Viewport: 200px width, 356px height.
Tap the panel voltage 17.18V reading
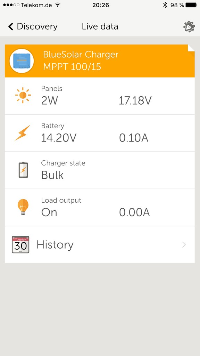point(135,100)
